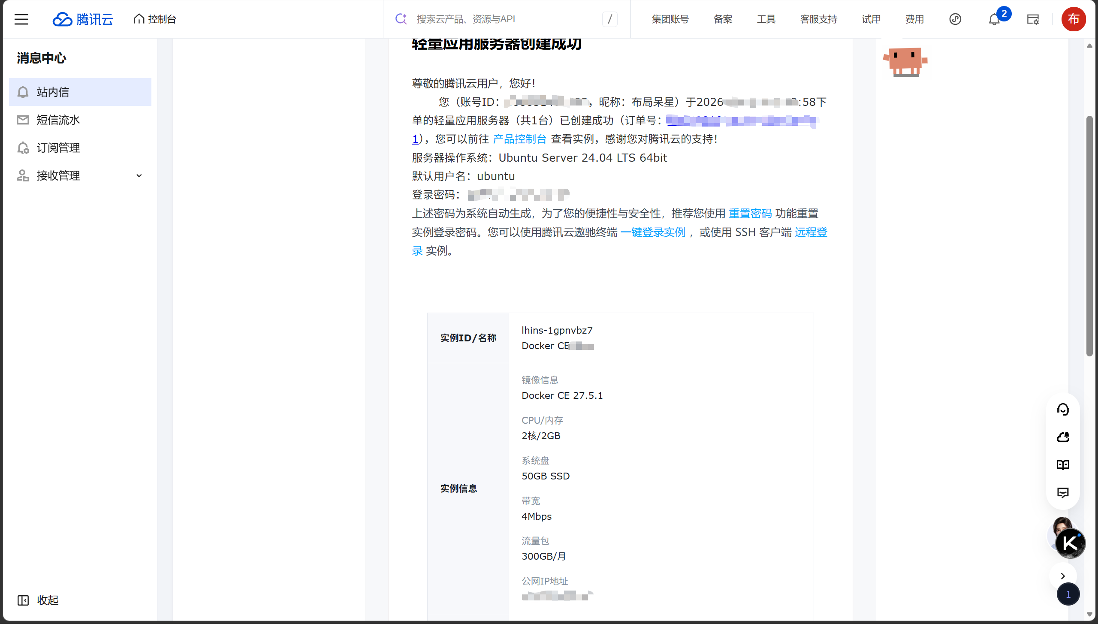Click the 站内信 bell icon

pos(23,92)
